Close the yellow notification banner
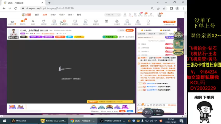Screen dimensions: 221x124 (132, 102)
